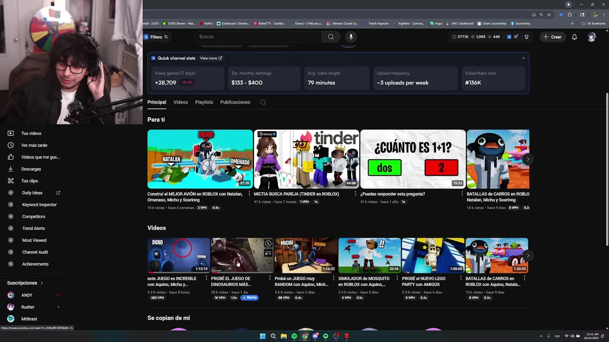Select the Principal tab
This screenshot has height=342, width=609.
point(157,102)
